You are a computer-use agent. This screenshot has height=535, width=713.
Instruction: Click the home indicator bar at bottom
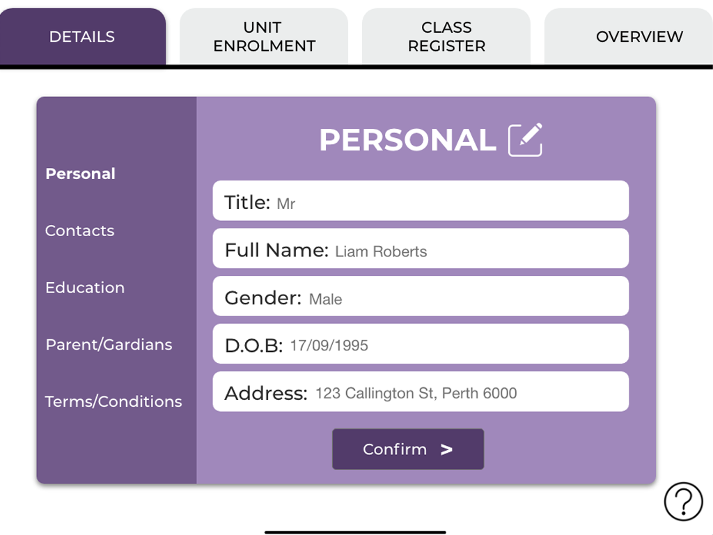[355, 532]
